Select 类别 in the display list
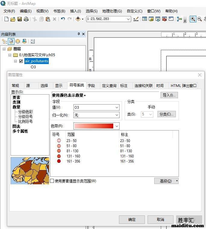 [x=16, y=102]
